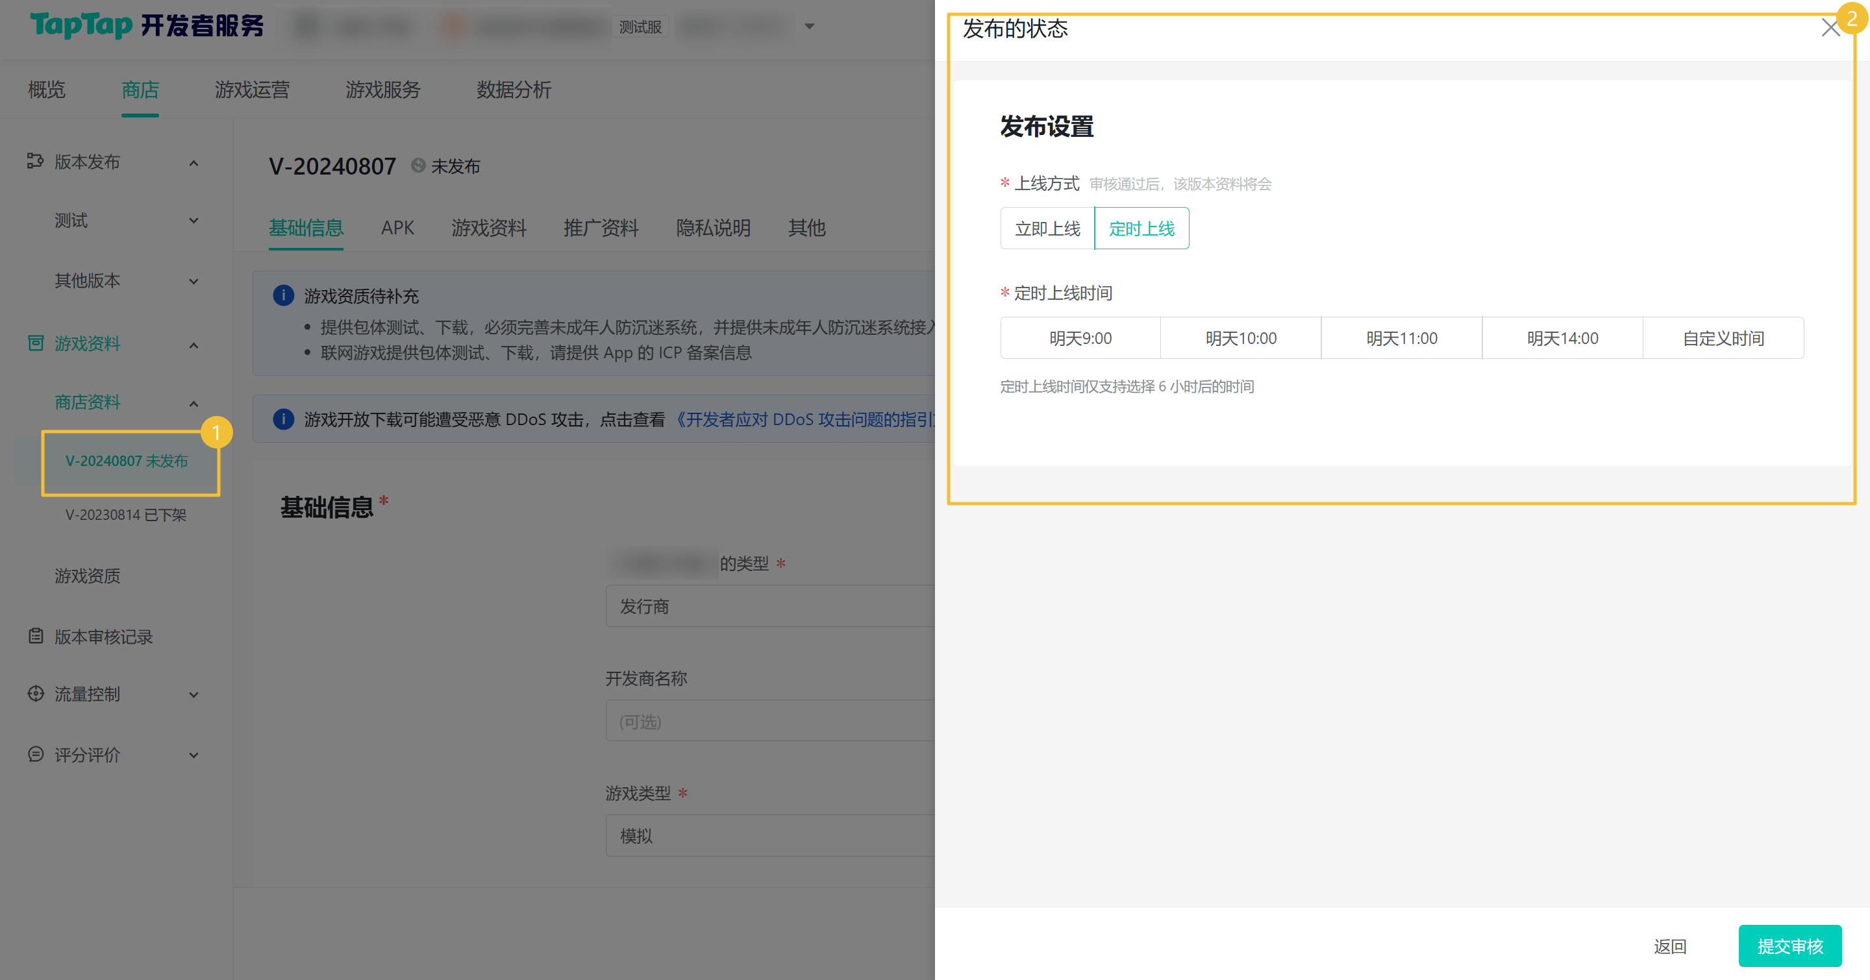Open 商店资料 in the sidebar
Screen dimensions: 1870x980
[x=87, y=402]
